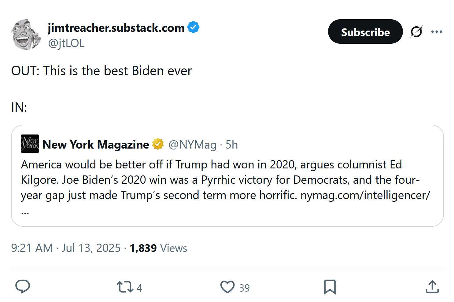
Task: Click the @NYMag handle
Action: tap(192, 145)
